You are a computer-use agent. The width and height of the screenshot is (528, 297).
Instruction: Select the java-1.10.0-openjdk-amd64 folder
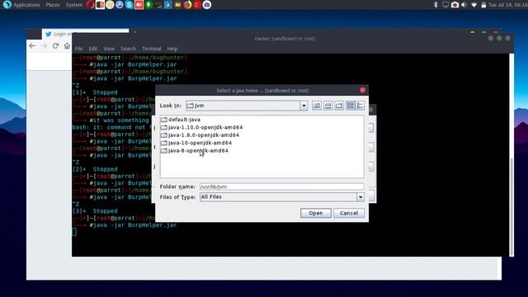coord(201,127)
